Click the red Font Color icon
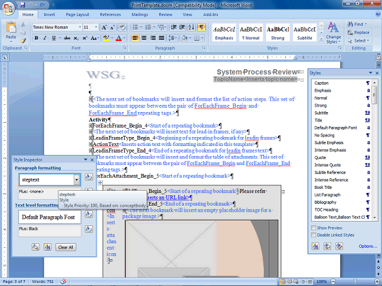This screenshot has width=382, height=286. 119,38
